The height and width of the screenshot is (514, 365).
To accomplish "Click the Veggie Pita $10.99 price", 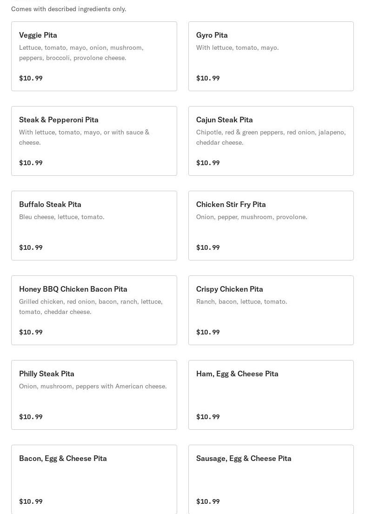I will 31,78.
